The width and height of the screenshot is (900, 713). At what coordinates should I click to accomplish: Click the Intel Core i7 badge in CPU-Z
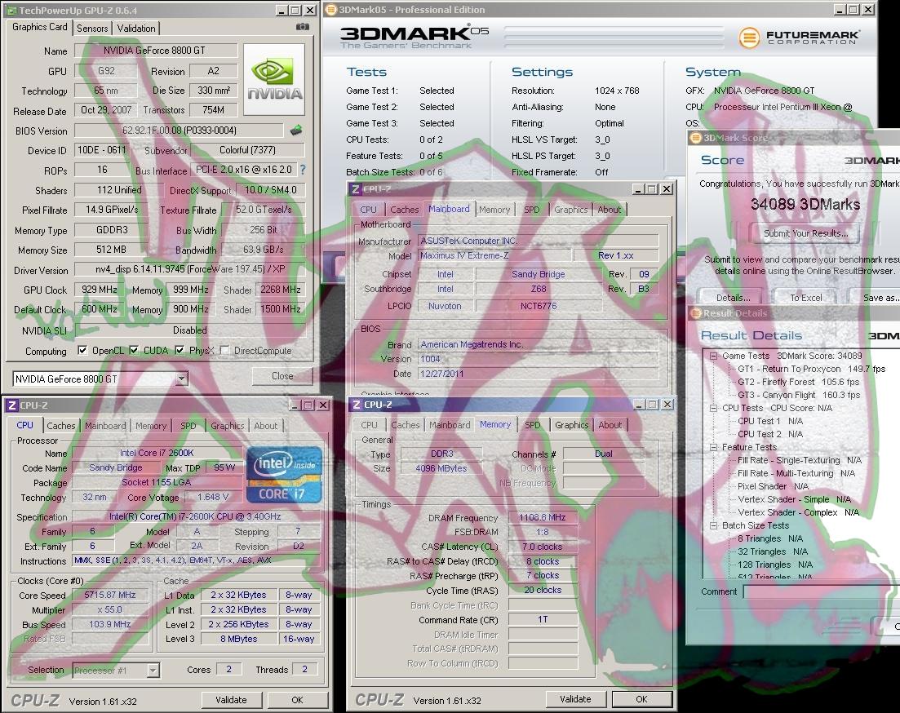coord(284,476)
